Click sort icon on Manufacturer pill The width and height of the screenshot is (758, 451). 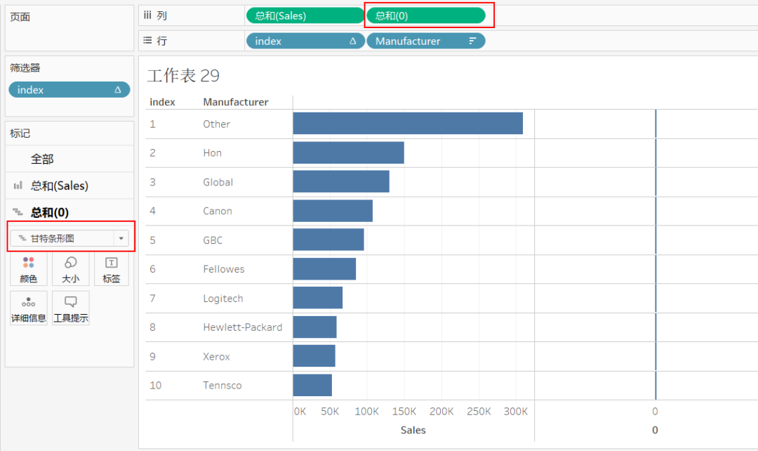coord(472,41)
